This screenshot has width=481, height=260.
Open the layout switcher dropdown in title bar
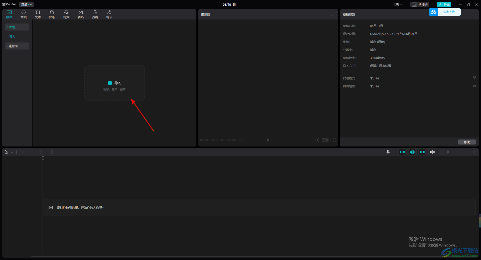398,4
